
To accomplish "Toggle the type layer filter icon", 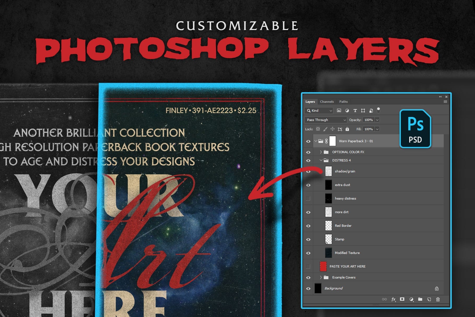I will pyautogui.click(x=355, y=110).
